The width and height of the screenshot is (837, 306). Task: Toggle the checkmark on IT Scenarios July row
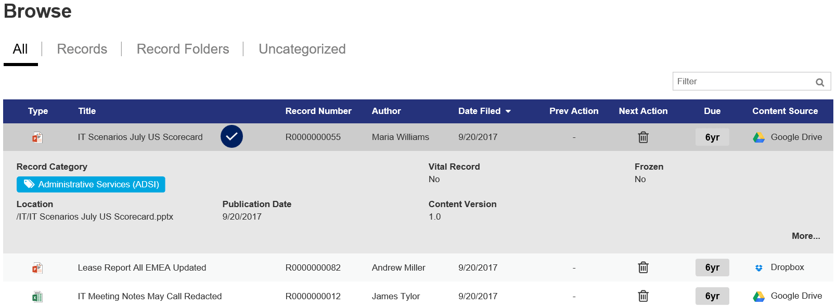coord(231,137)
